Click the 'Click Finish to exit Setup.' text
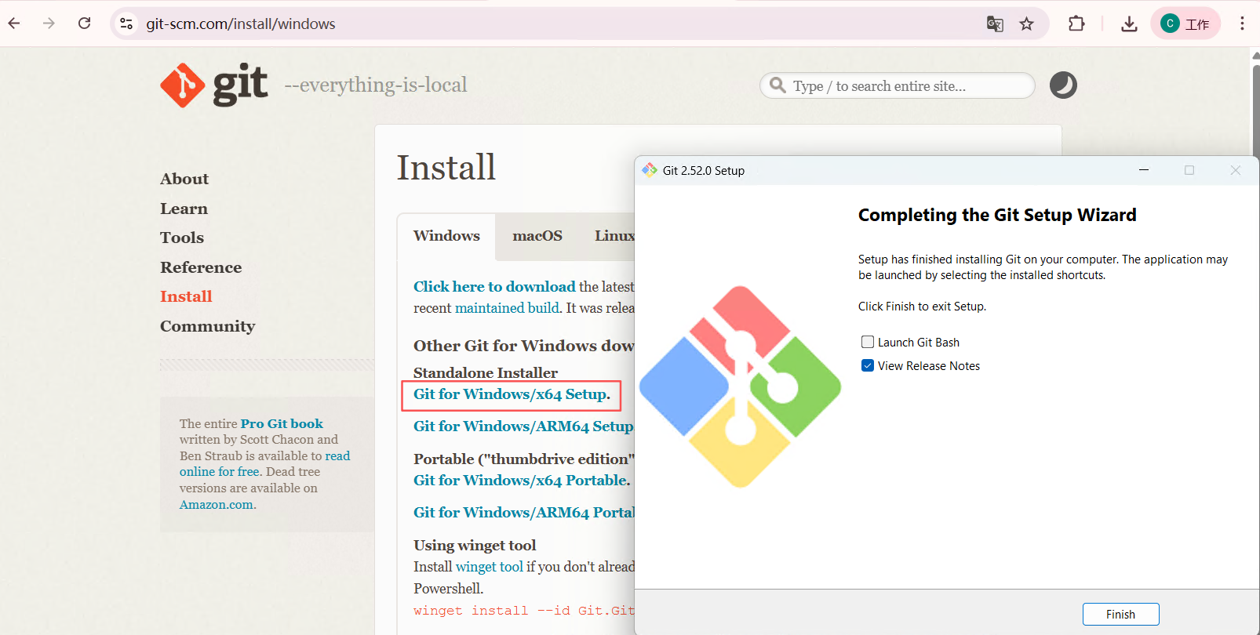Image resolution: width=1260 pixels, height=635 pixels. (x=922, y=307)
